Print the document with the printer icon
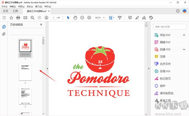This screenshot has width=189, height=116. 18,18
